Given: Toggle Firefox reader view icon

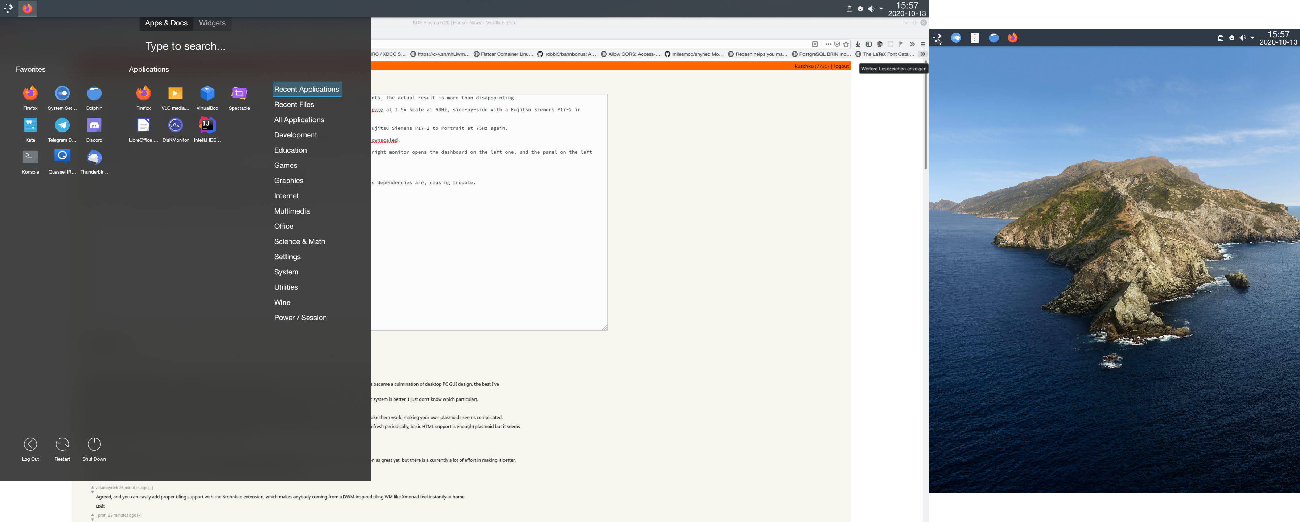Looking at the screenshot, I should point(815,44).
